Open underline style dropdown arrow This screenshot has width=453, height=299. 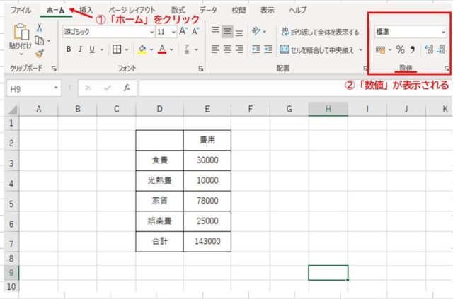(x=102, y=49)
